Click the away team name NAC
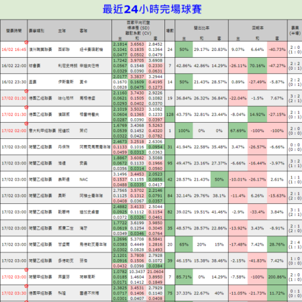This screenshot has width=302, height=302. tap(84, 180)
